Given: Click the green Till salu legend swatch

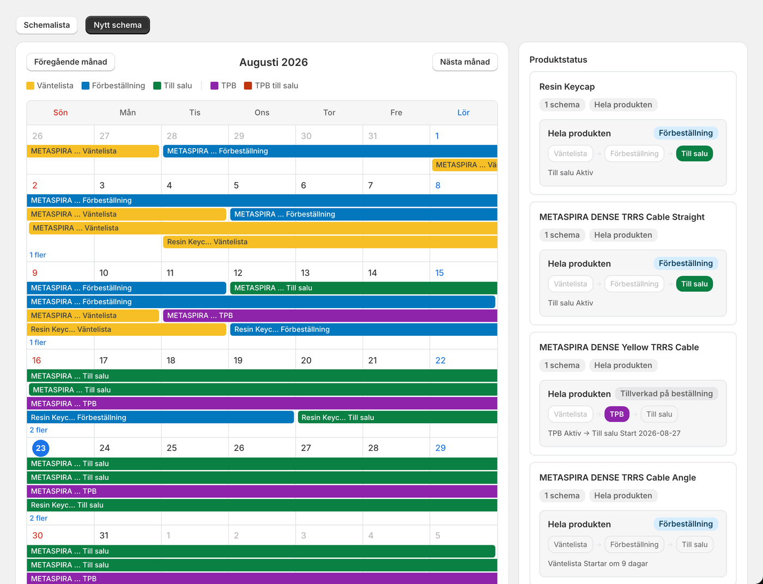Looking at the screenshot, I should [x=158, y=86].
